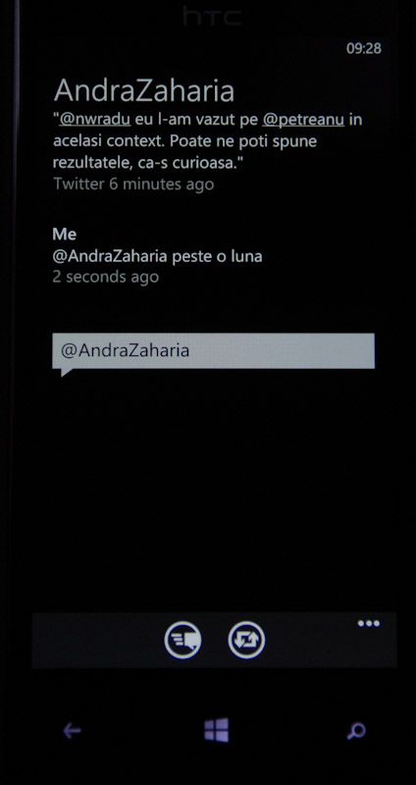Tap the back arrow hardware key
416x785 pixels.
pyautogui.click(x=72, y=731)
